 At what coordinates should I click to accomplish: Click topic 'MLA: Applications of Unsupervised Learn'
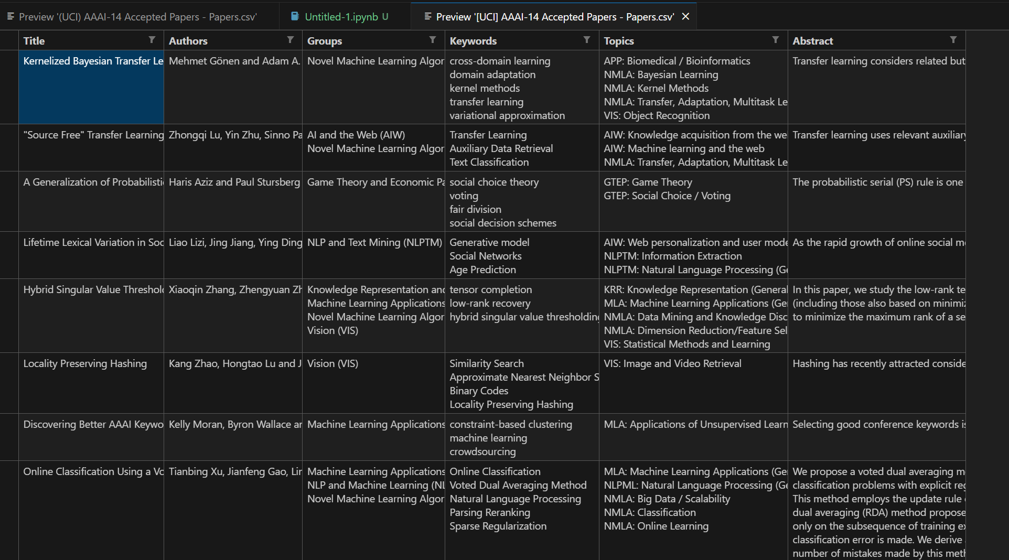(695, 424)
